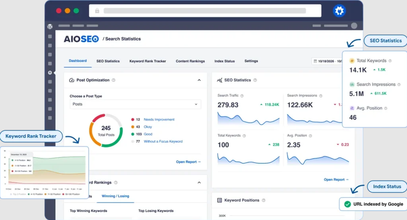
Task: Click the help icon beside Post Optimization
Action: (114, 80)
